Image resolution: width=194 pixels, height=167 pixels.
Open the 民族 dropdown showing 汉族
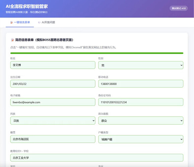[53, 121]
